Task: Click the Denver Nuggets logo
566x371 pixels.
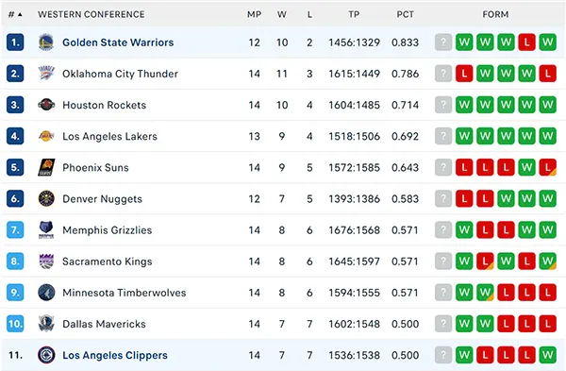Action: [x=46, y=198]
